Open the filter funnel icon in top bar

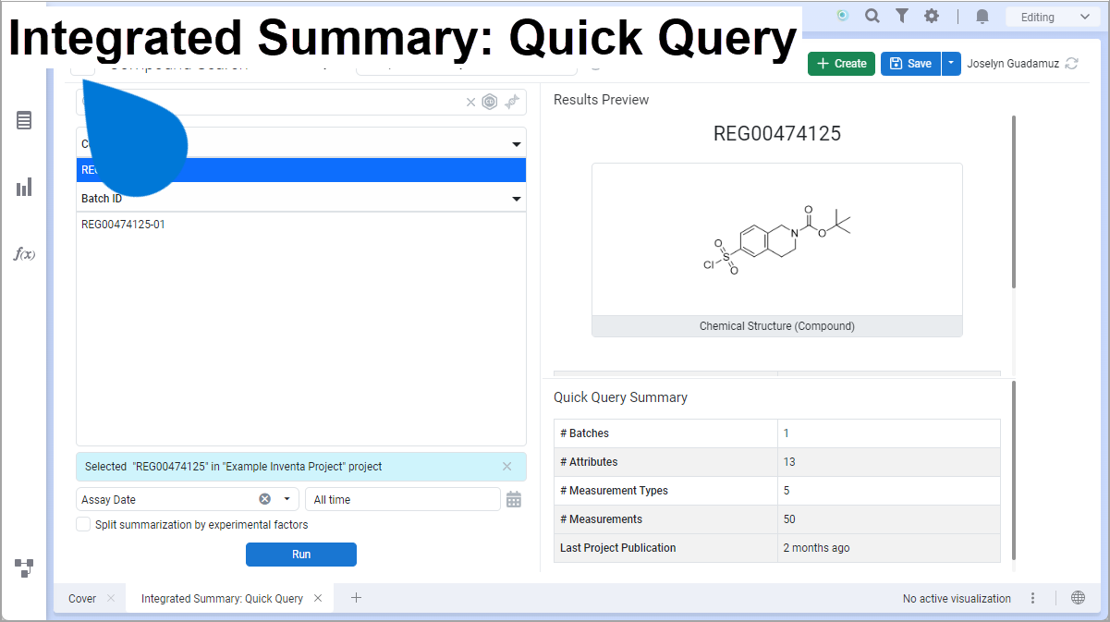[x=901, y=16]
